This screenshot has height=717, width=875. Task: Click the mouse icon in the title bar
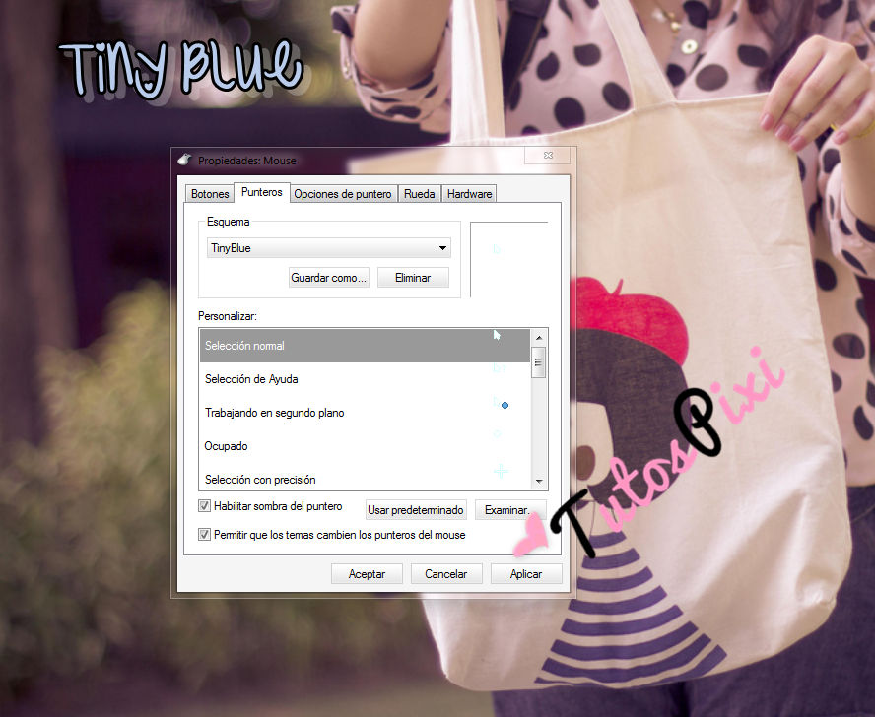pyautogui.click(x=184, y=160)
